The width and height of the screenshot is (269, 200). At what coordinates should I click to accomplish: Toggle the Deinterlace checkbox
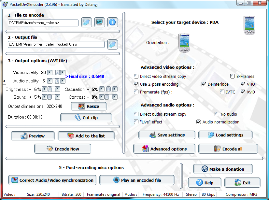pos(204,84)
